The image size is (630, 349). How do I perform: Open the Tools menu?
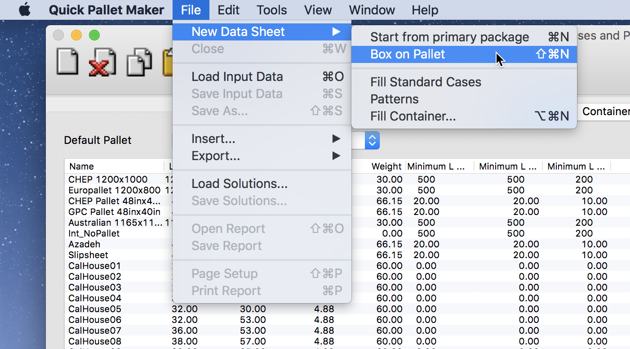tap(272, 10)
